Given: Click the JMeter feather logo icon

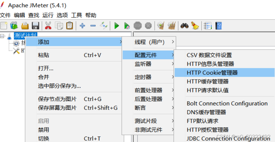Looking at the screenshot, I should pos(2,5).
